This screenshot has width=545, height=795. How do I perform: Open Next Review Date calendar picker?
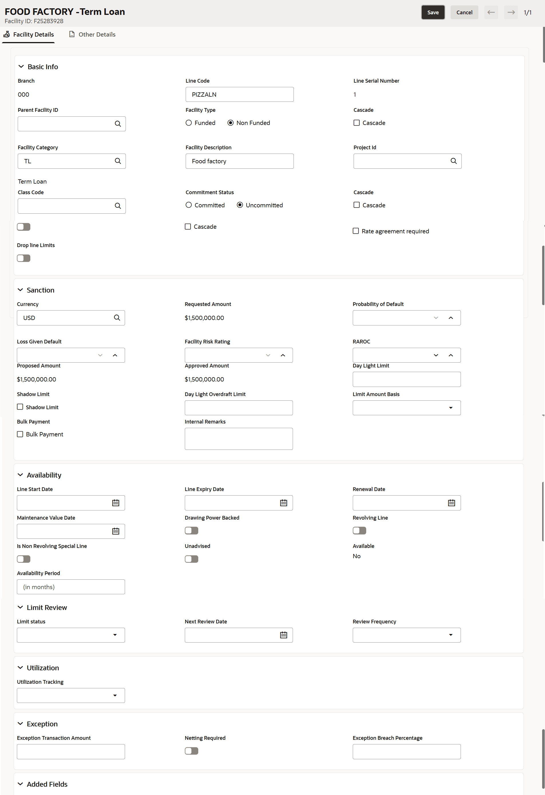click(x=284, y=635)
